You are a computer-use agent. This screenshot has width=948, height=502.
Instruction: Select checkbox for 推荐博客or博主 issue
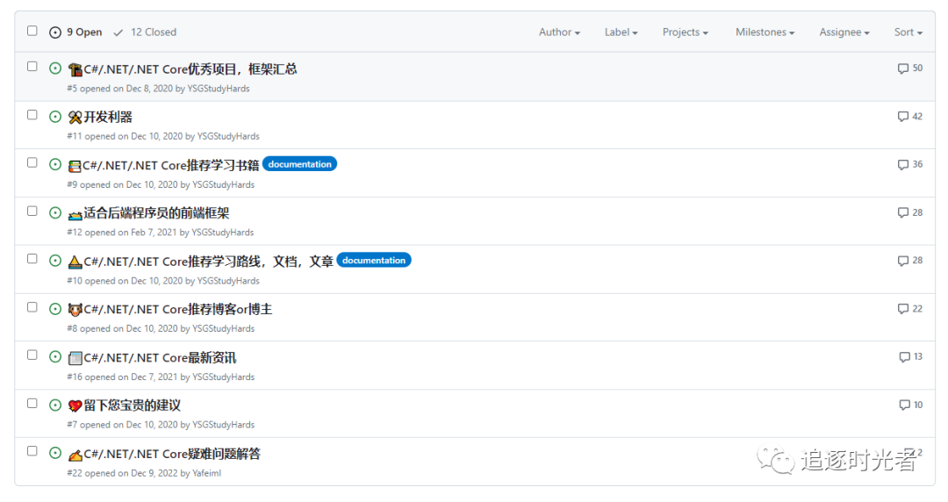32,307
